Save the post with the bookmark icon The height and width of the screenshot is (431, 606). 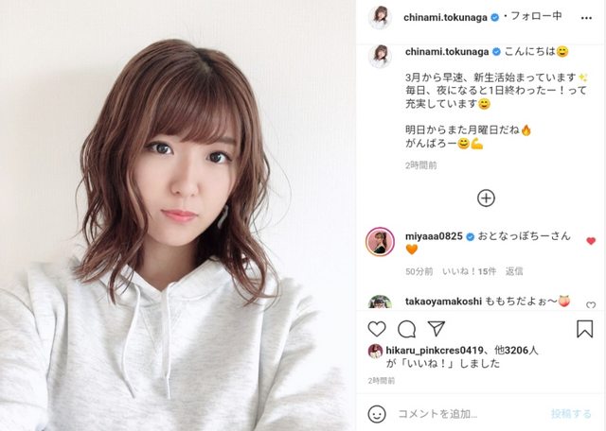(584, 329)
